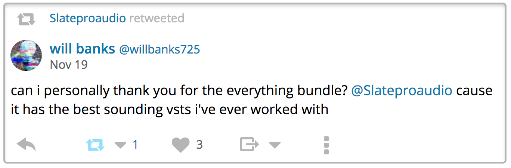Screen dimensions: 511x168
Task: Open the Slateproaudio retweeter link at top
Action: coord(88,18)
